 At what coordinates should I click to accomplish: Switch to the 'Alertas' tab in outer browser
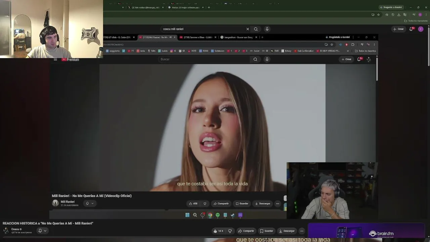click(x=185, y=7)
